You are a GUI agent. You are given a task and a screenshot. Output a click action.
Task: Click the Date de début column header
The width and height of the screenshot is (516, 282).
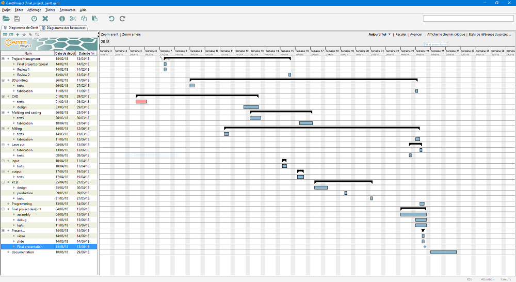click(65, 53)
